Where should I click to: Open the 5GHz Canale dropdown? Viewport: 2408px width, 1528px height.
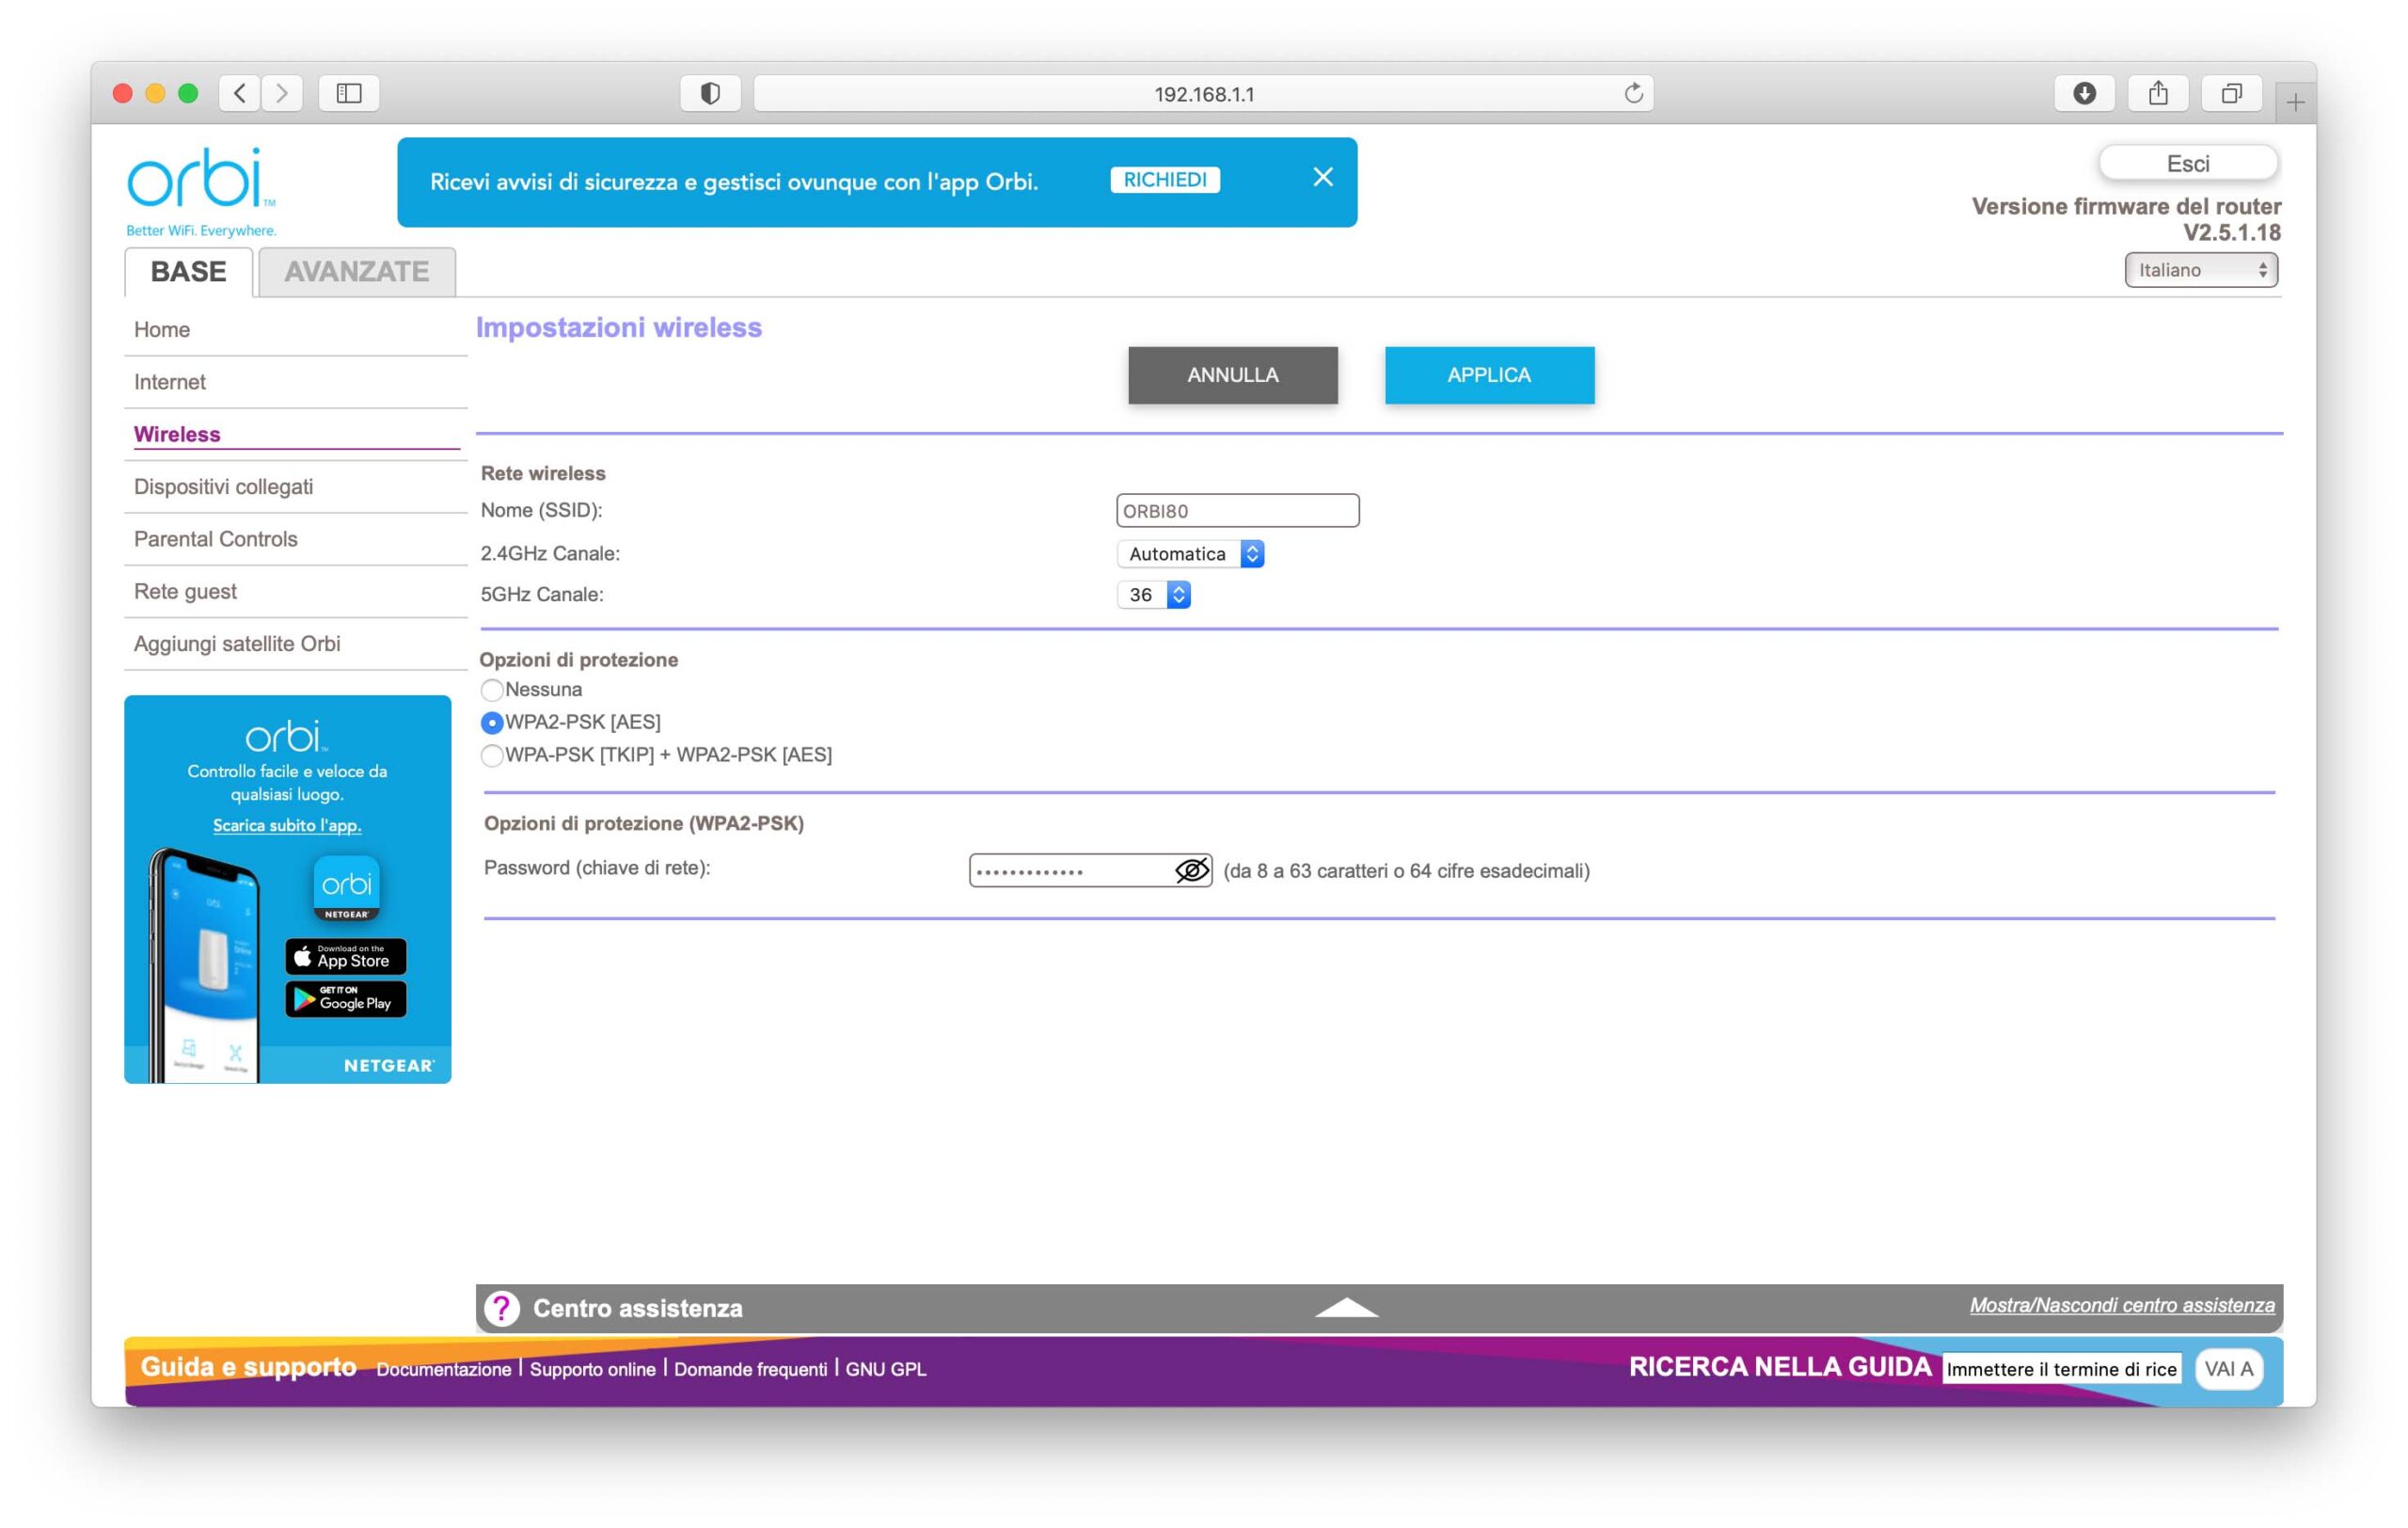[x=1154, y=595]
